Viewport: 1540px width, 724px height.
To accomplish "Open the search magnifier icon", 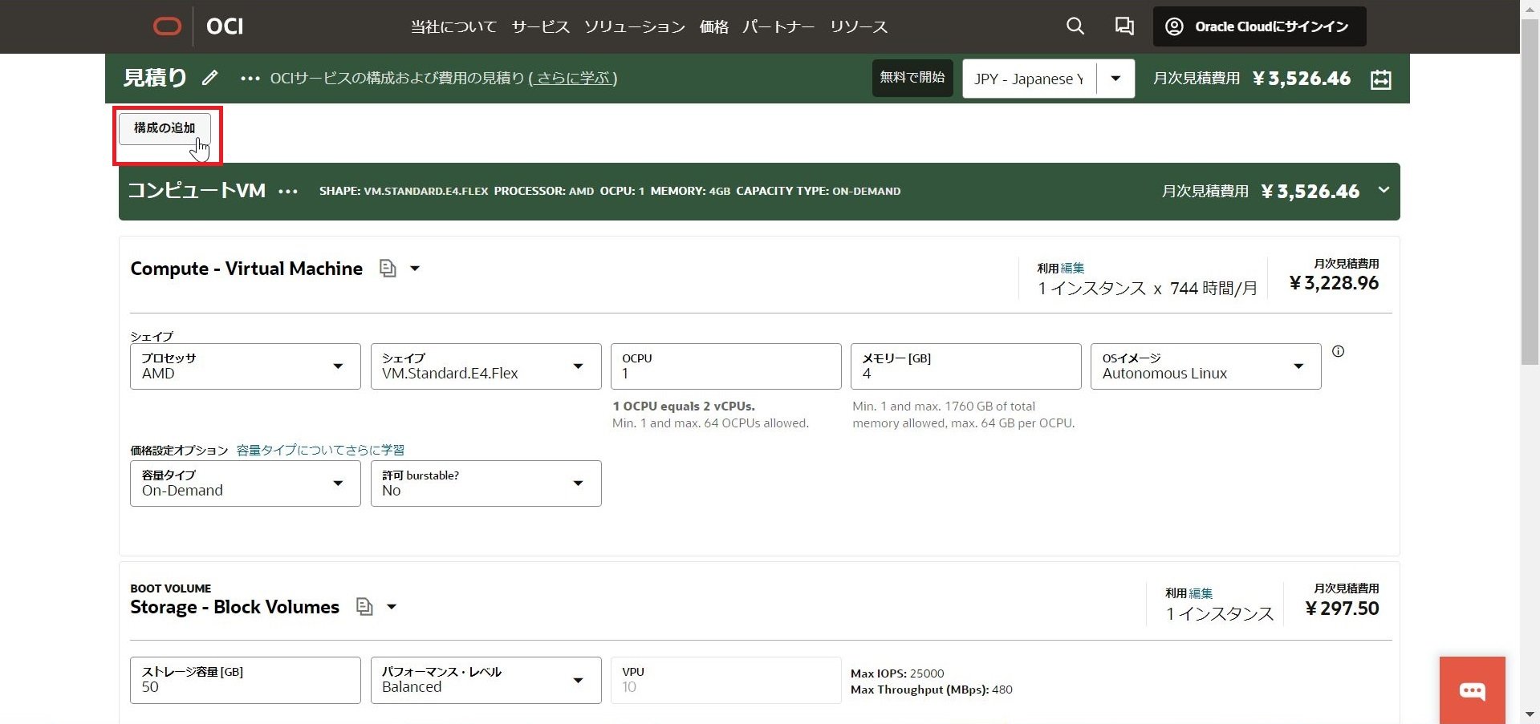I will [1075, 26].
